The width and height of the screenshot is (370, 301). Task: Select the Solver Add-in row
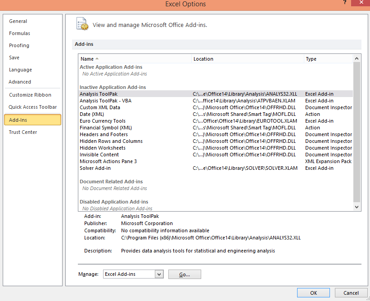point(216,168)
